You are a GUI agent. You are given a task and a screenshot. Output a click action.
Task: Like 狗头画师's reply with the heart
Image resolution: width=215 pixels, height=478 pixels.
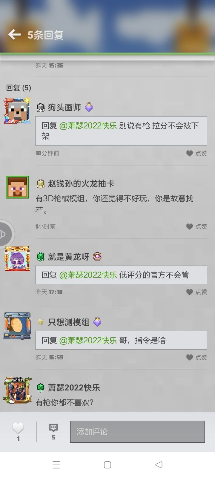click(x=189, y=153)
